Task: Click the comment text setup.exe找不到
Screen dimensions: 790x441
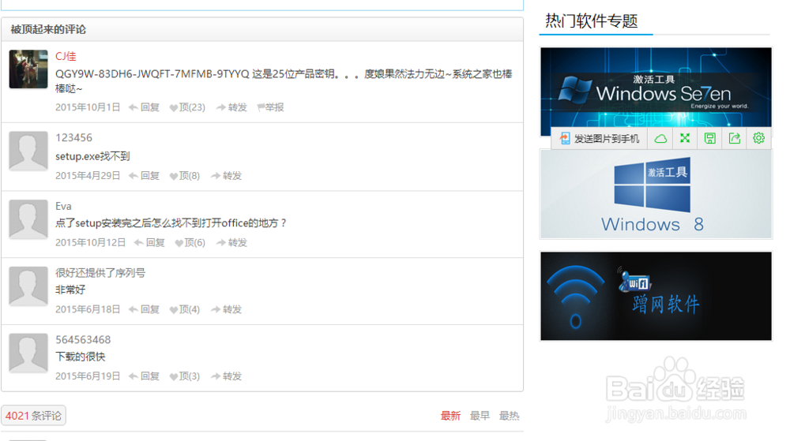Action: tap(92, 156)
